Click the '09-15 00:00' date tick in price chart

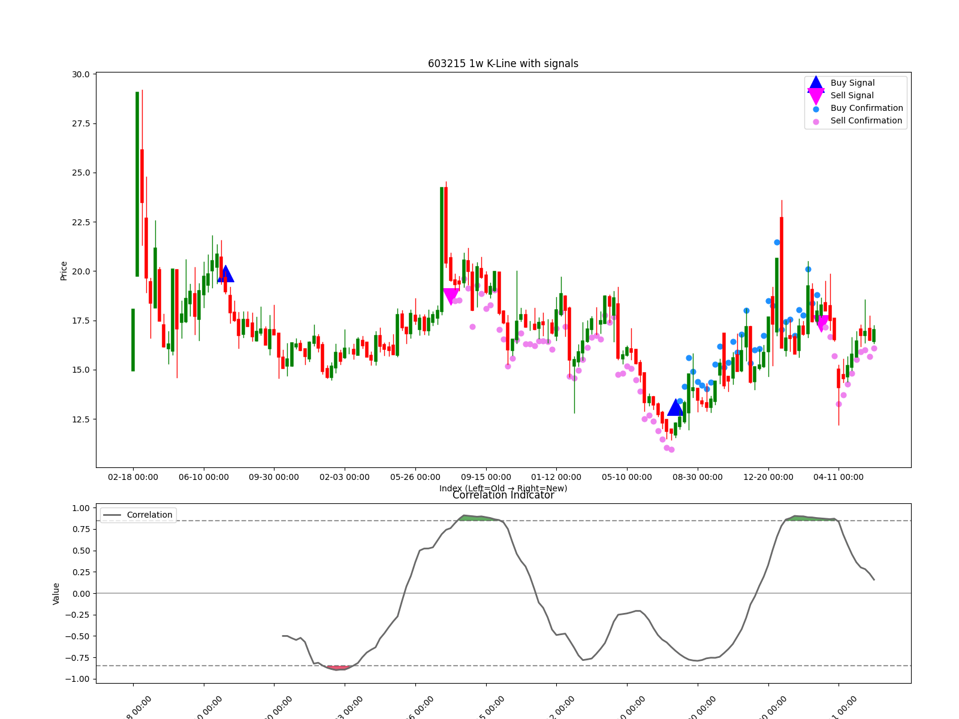(x=486, y=477)
